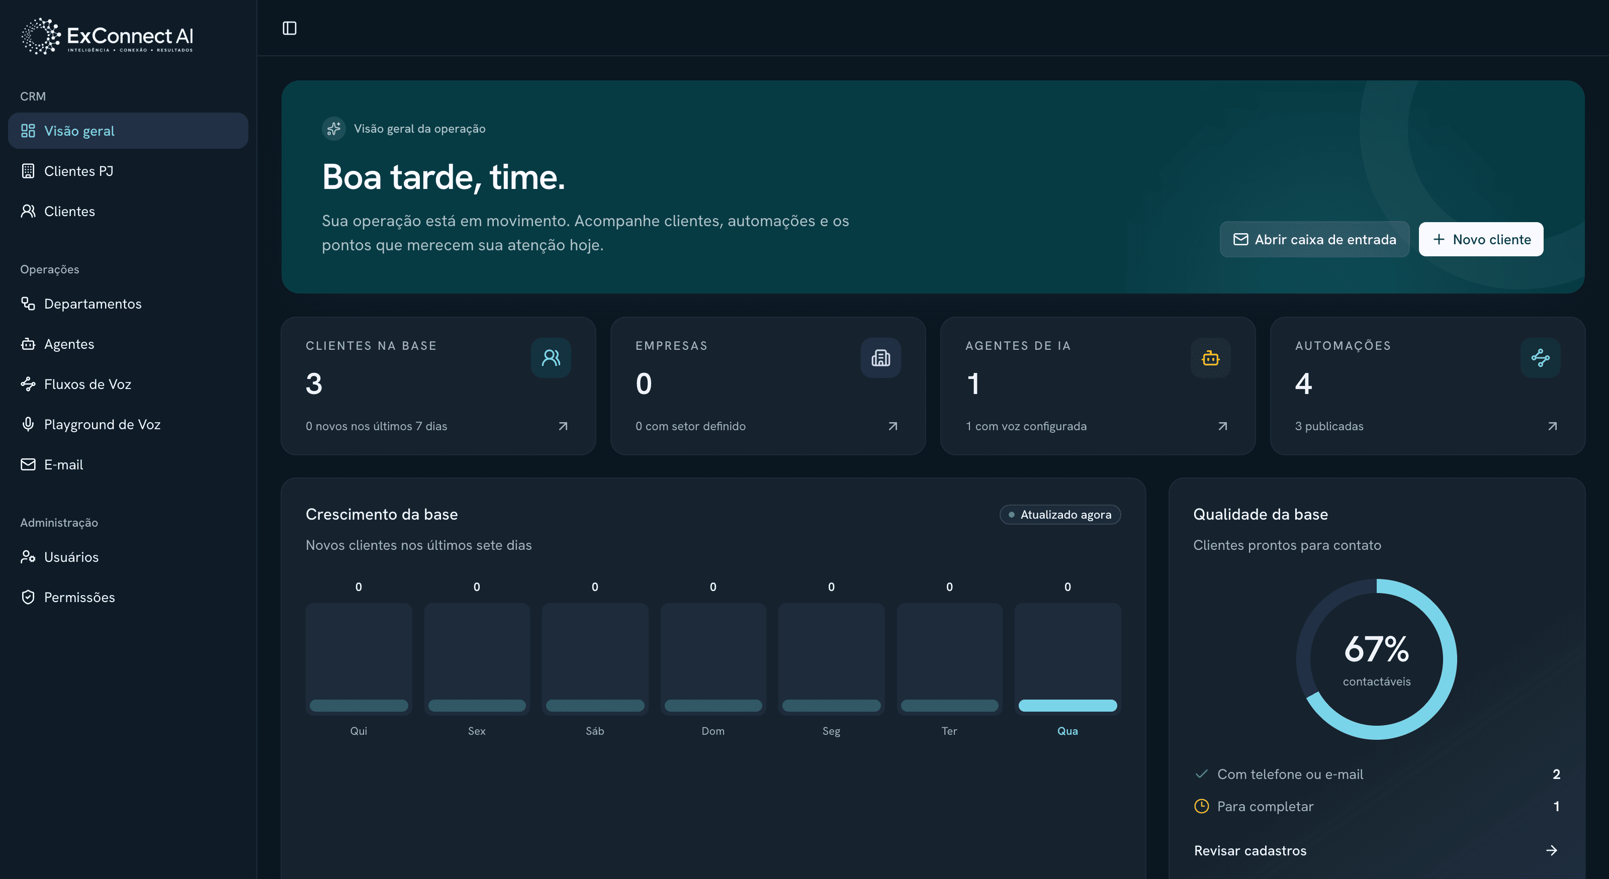Click 'Qualidade da base' heading

(x=1261, y=515)
